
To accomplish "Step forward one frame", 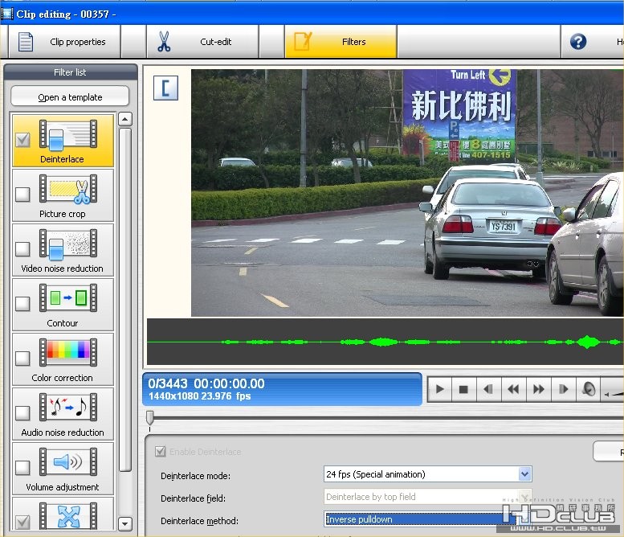I will (x=564, y=389).
